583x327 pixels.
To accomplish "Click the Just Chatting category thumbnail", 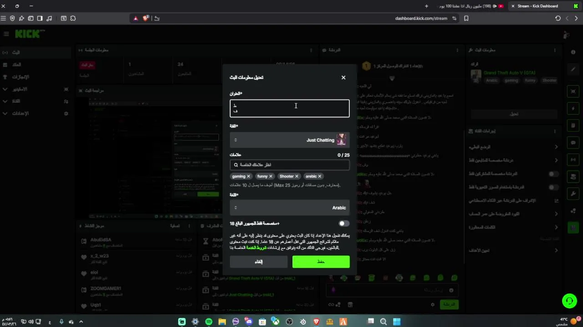I will point(341,140).
